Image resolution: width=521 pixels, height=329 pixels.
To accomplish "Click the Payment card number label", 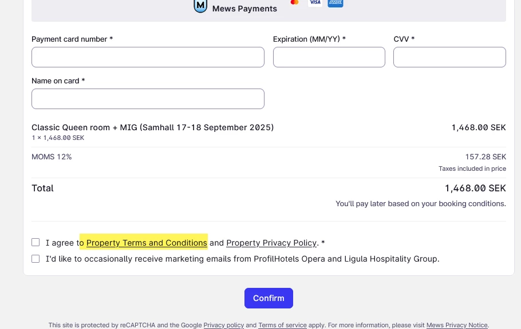I will click(x=72, y=39).
